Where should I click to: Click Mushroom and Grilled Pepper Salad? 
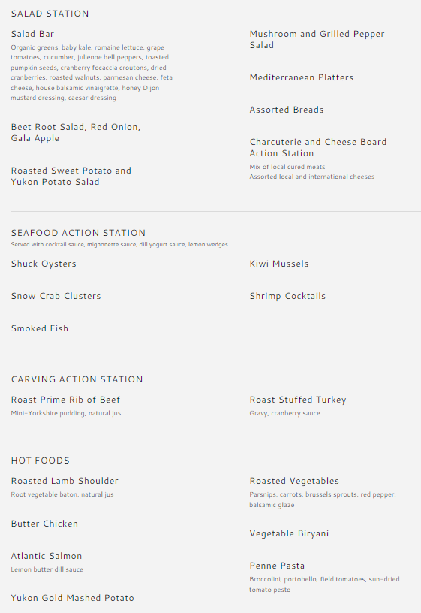coord(317,40)
